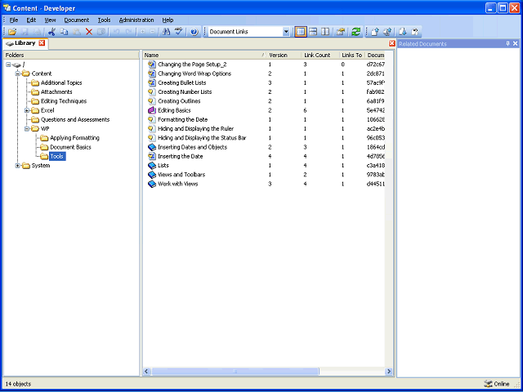This screenshot has height=392, width=523.
Task: Select the Document Basics folder
Action: coord(70,147)
